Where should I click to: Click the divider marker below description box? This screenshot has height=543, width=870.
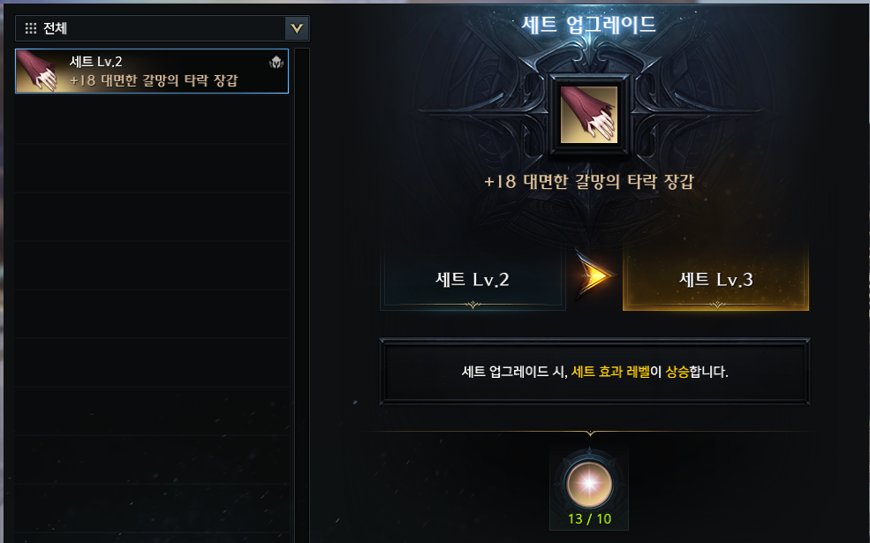click(x=590, y=433)
